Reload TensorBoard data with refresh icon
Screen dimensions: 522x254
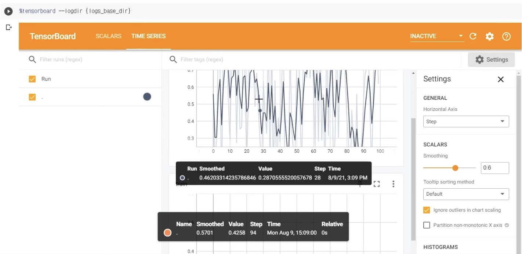pos(473,36)
